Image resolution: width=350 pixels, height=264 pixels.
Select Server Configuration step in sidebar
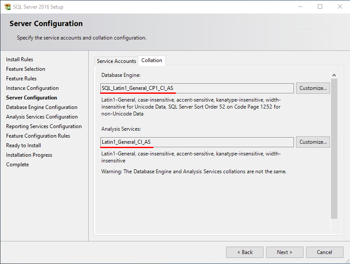click(31, 98)
